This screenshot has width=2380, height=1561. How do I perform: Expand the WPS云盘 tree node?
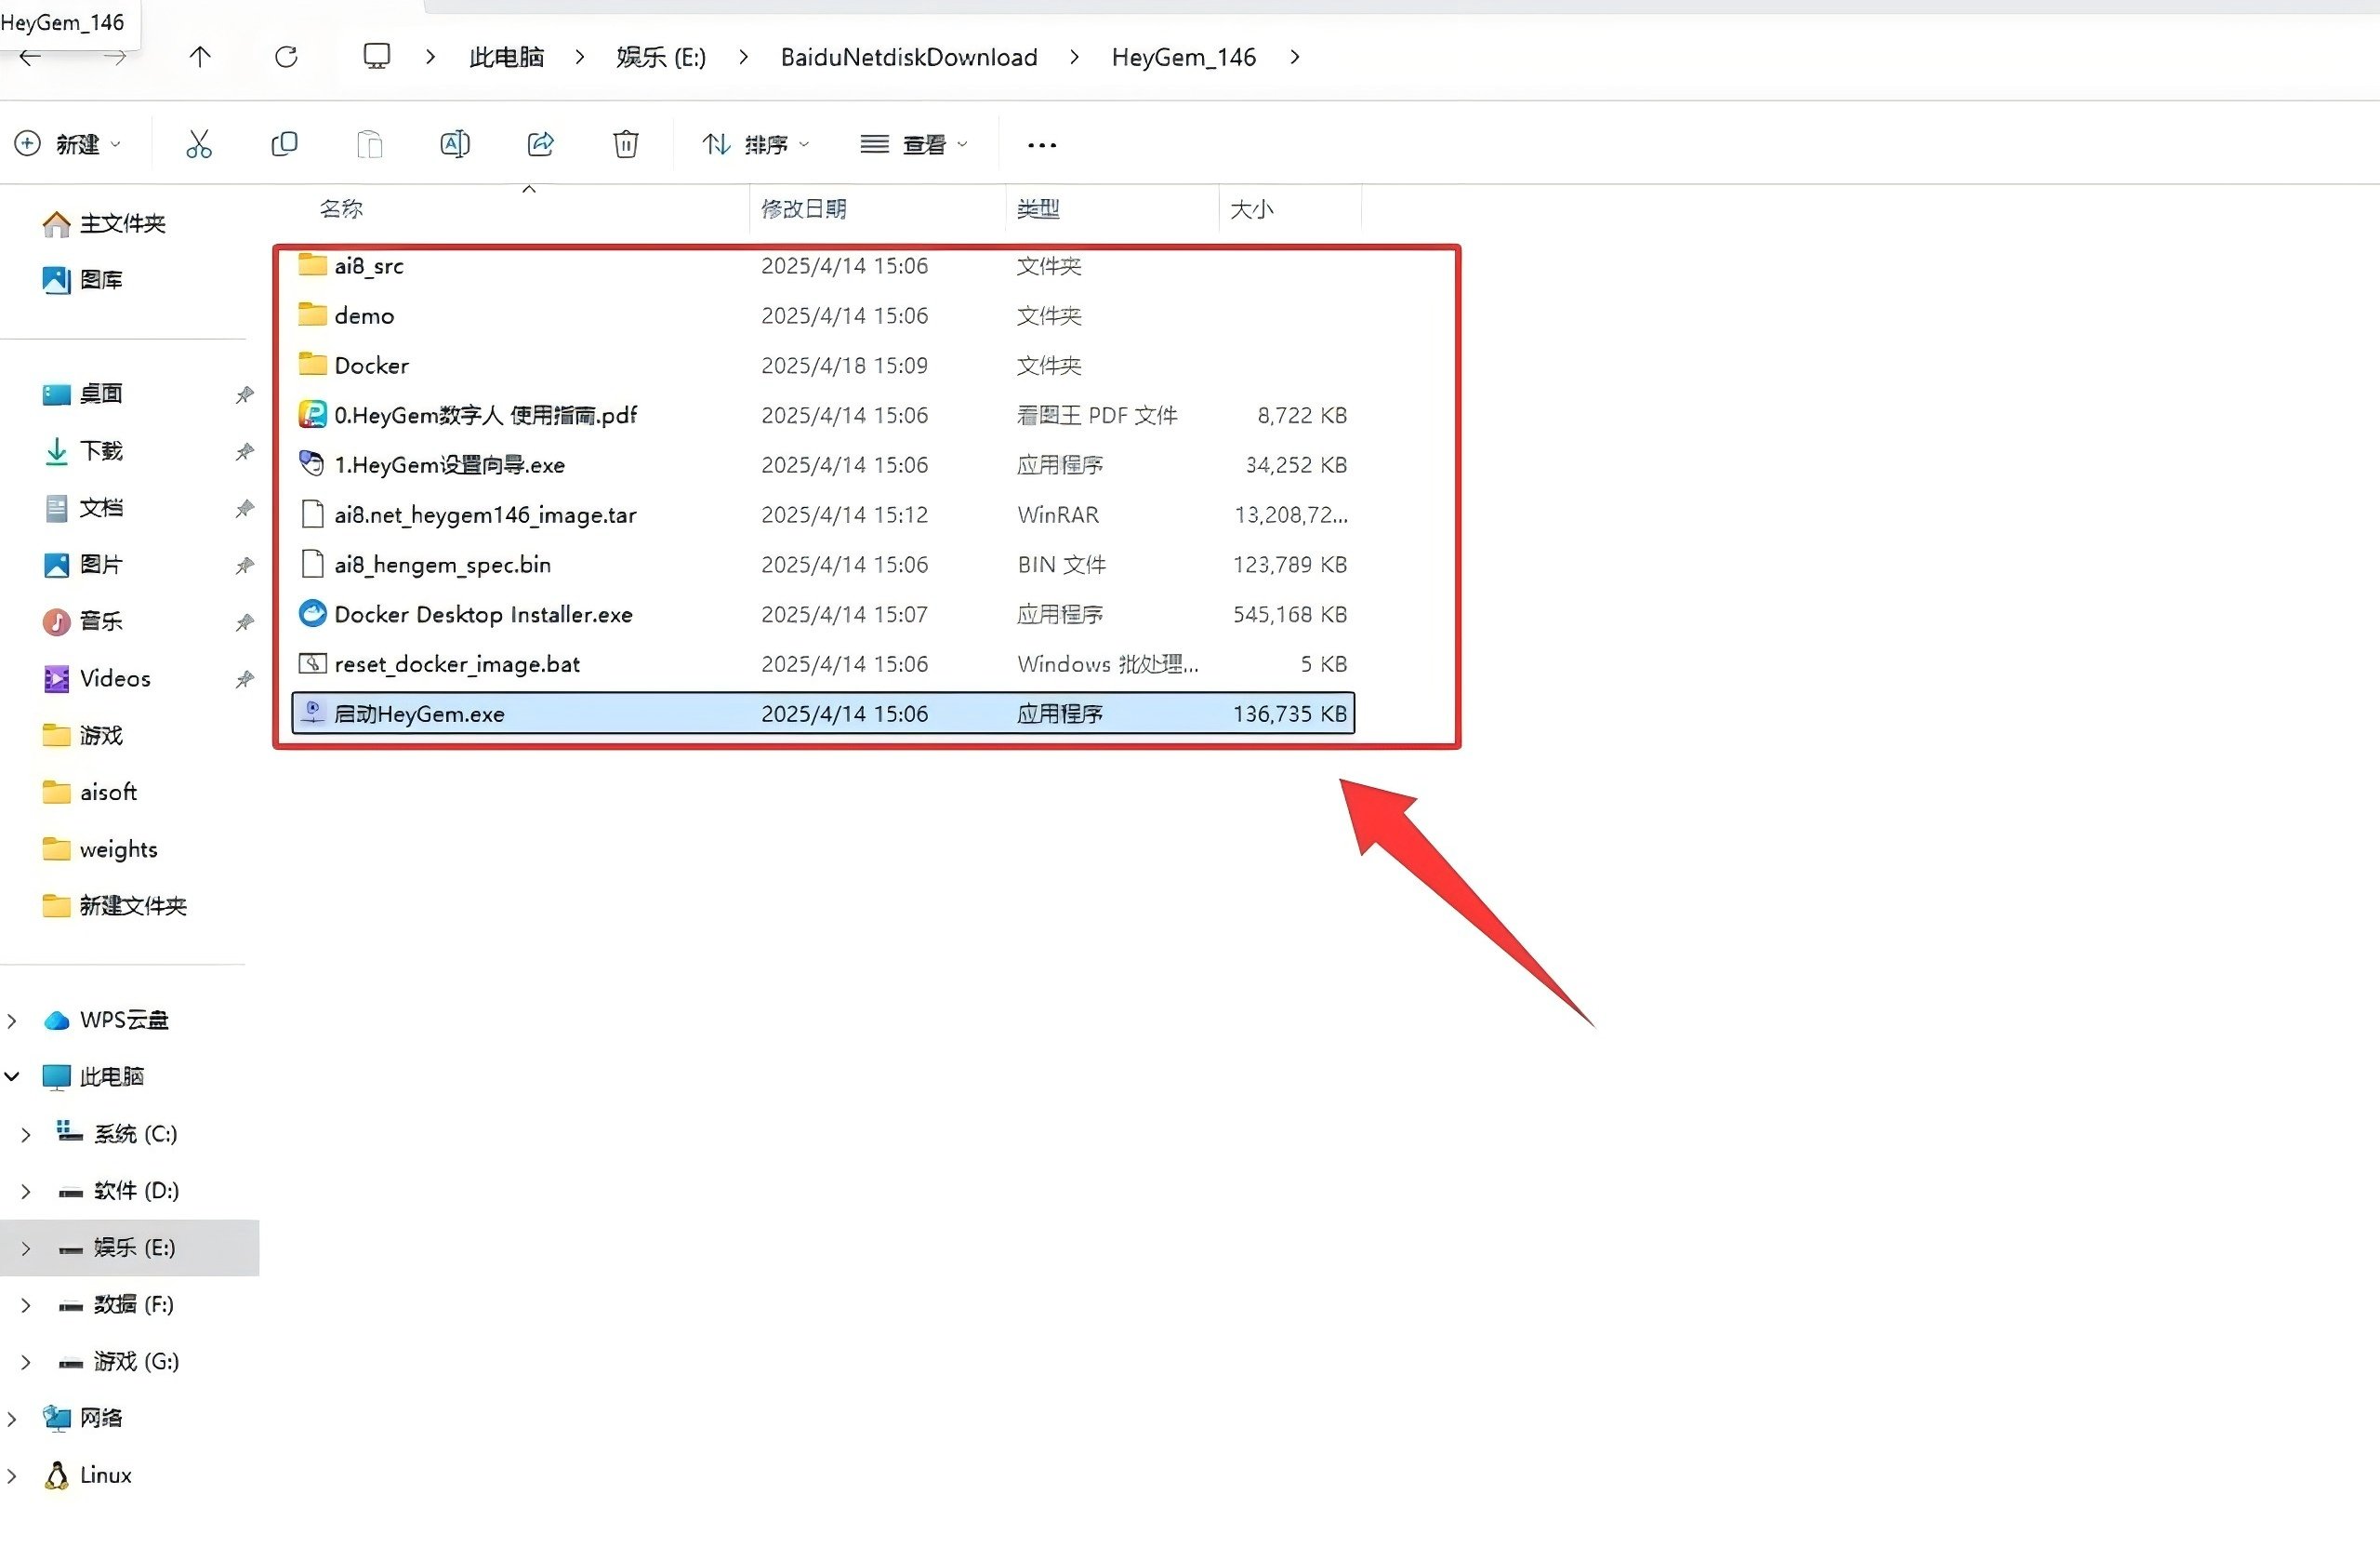[12, 1021]
